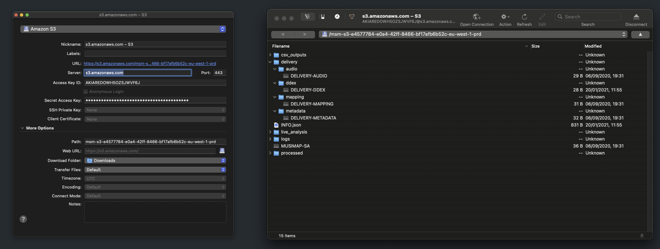Viewport: 660px width, 249px height.
Task: Sort by Filename column header
Action: 400,46
